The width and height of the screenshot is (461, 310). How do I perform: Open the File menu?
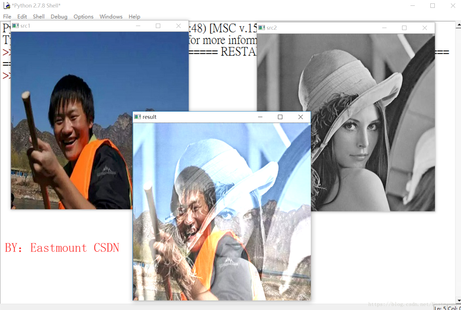(7, 16)
